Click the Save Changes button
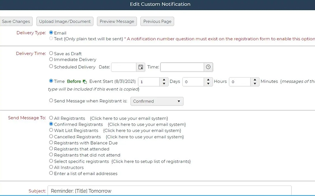315x196 pixels. click(16, 22)
